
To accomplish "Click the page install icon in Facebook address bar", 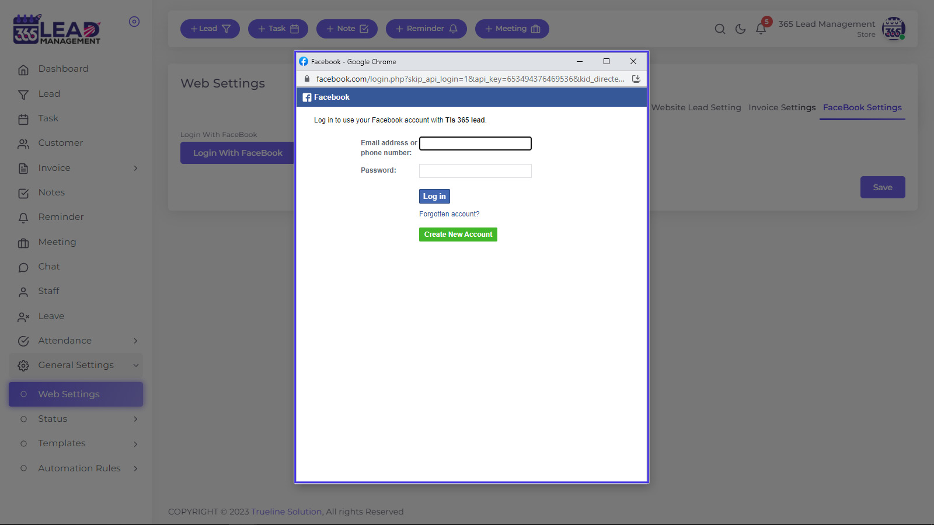I will coord(636,79).
